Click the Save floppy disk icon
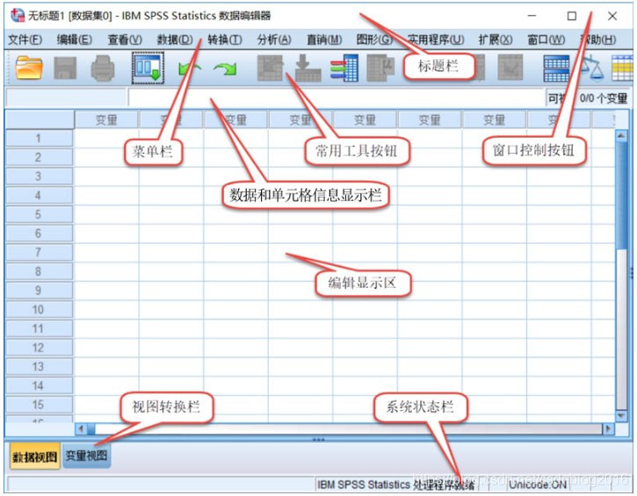The image size is (637, 496). coord(65,68)
